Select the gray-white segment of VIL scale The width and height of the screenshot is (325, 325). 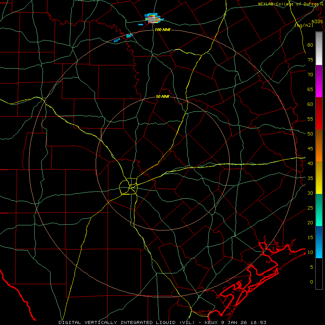319,48
